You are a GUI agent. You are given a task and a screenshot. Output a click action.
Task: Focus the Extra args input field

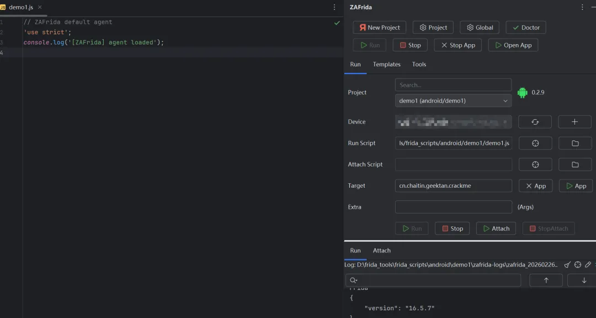[453, 207]
